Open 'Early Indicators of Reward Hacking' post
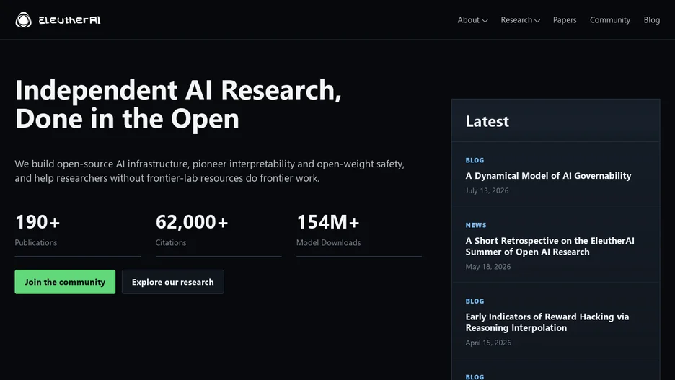The image size is (675, 380). point(547,322)
